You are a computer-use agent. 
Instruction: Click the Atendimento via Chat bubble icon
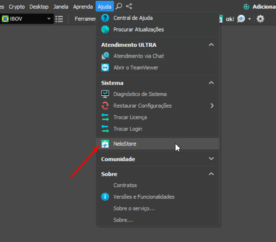(105, 56)
